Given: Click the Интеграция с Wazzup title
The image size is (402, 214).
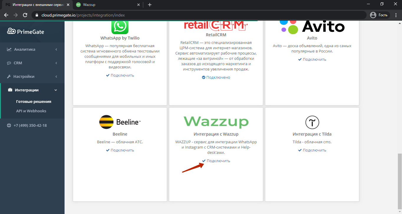Looking at the screenshot, I should pyautogui.click(x=216, y=134).
